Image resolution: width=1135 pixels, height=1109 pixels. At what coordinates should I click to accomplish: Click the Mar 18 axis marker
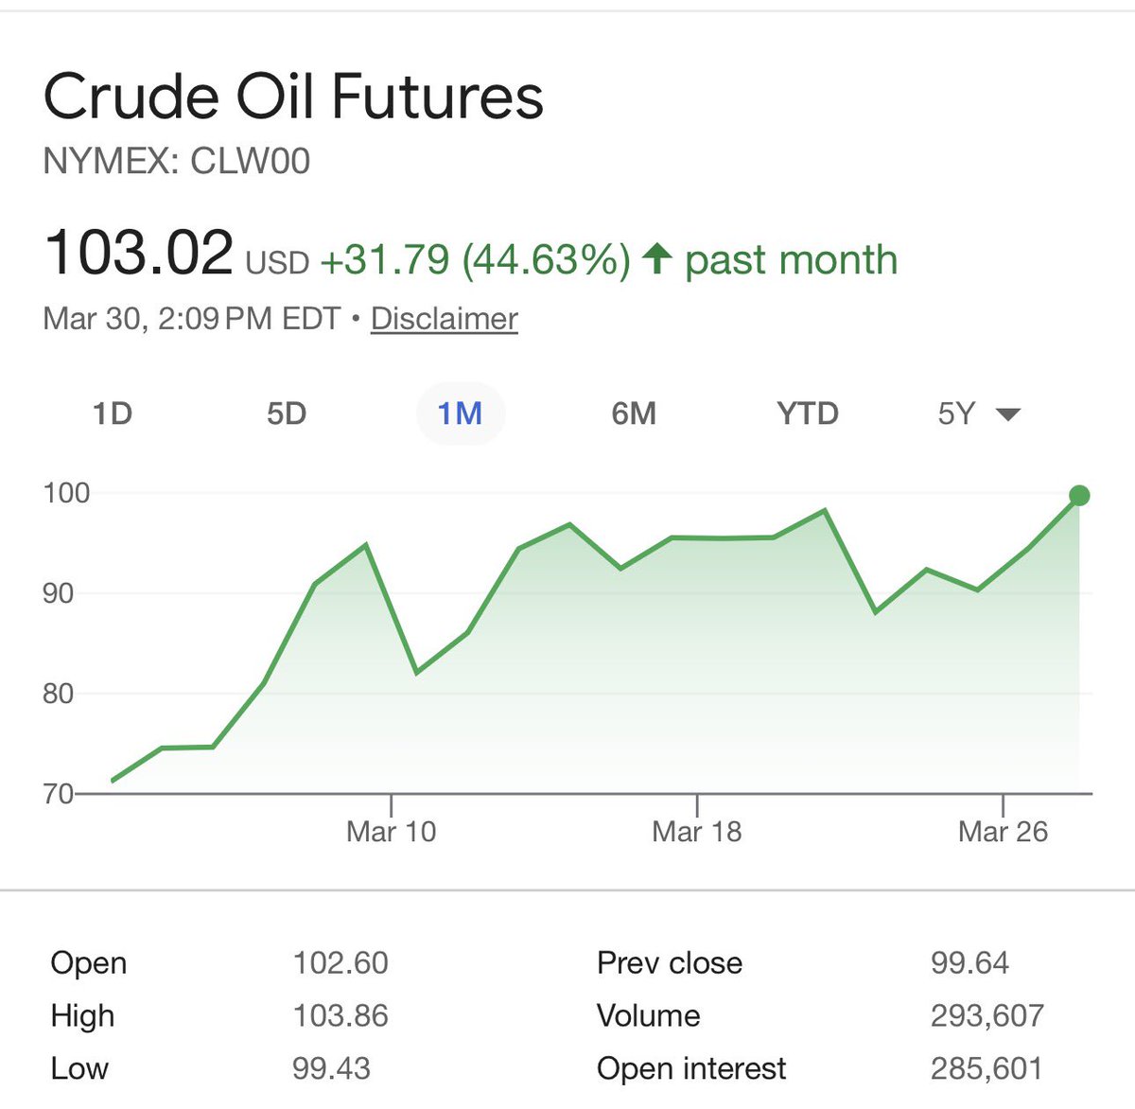pyautogui.click(x=697, y=832)
